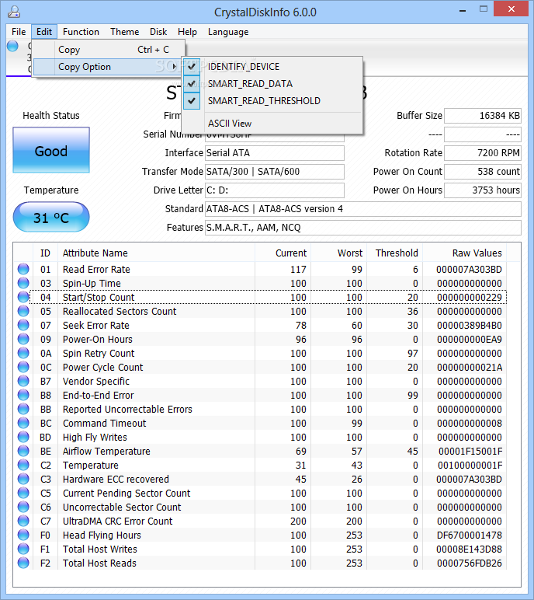
Task: Click status orb for Head Flying Hours
Action: [23, 535]
